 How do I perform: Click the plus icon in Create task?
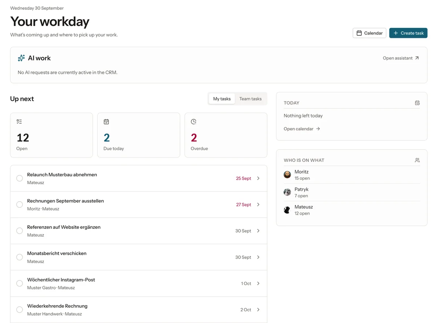tap(396, 33)
